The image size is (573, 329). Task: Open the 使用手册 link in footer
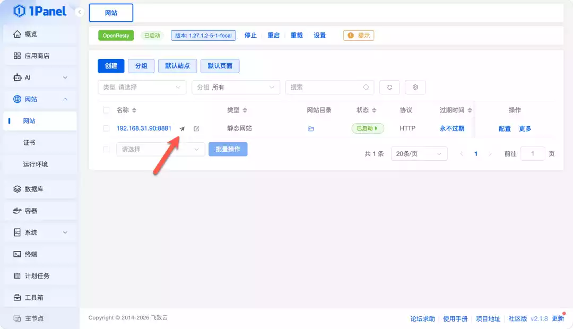[456, 319]
